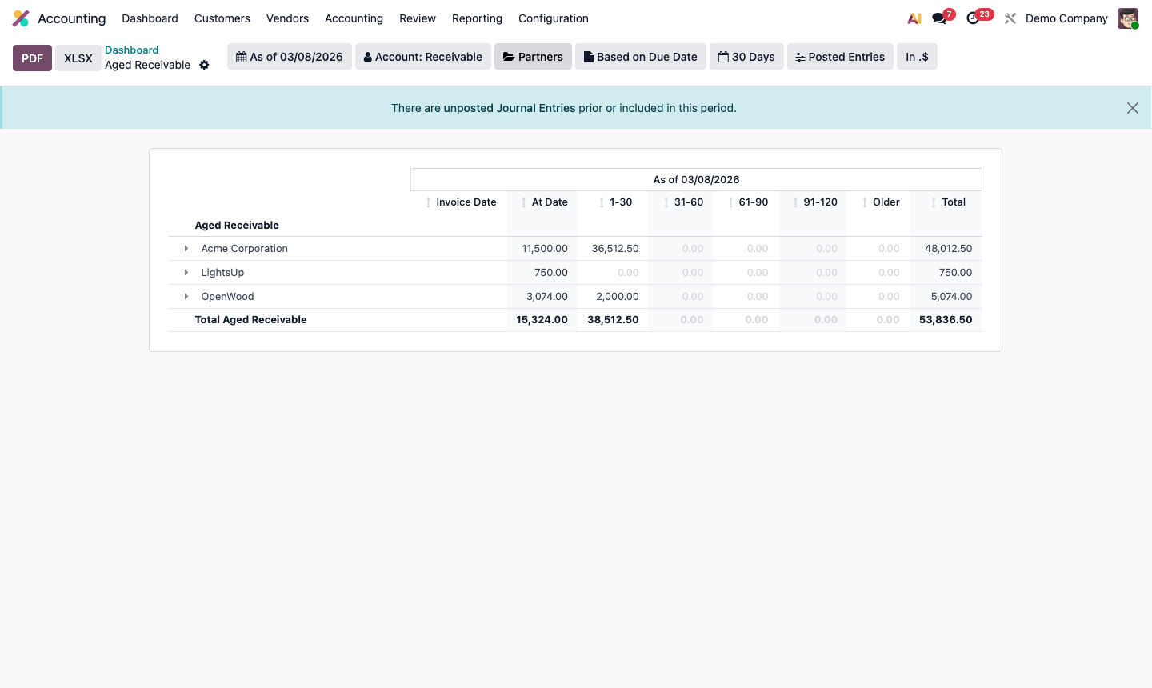Image resolution: width=1152 pixels, height=688 pixels.
Task: Open report settings via the gear icon
Action: (x=204, y=65)
